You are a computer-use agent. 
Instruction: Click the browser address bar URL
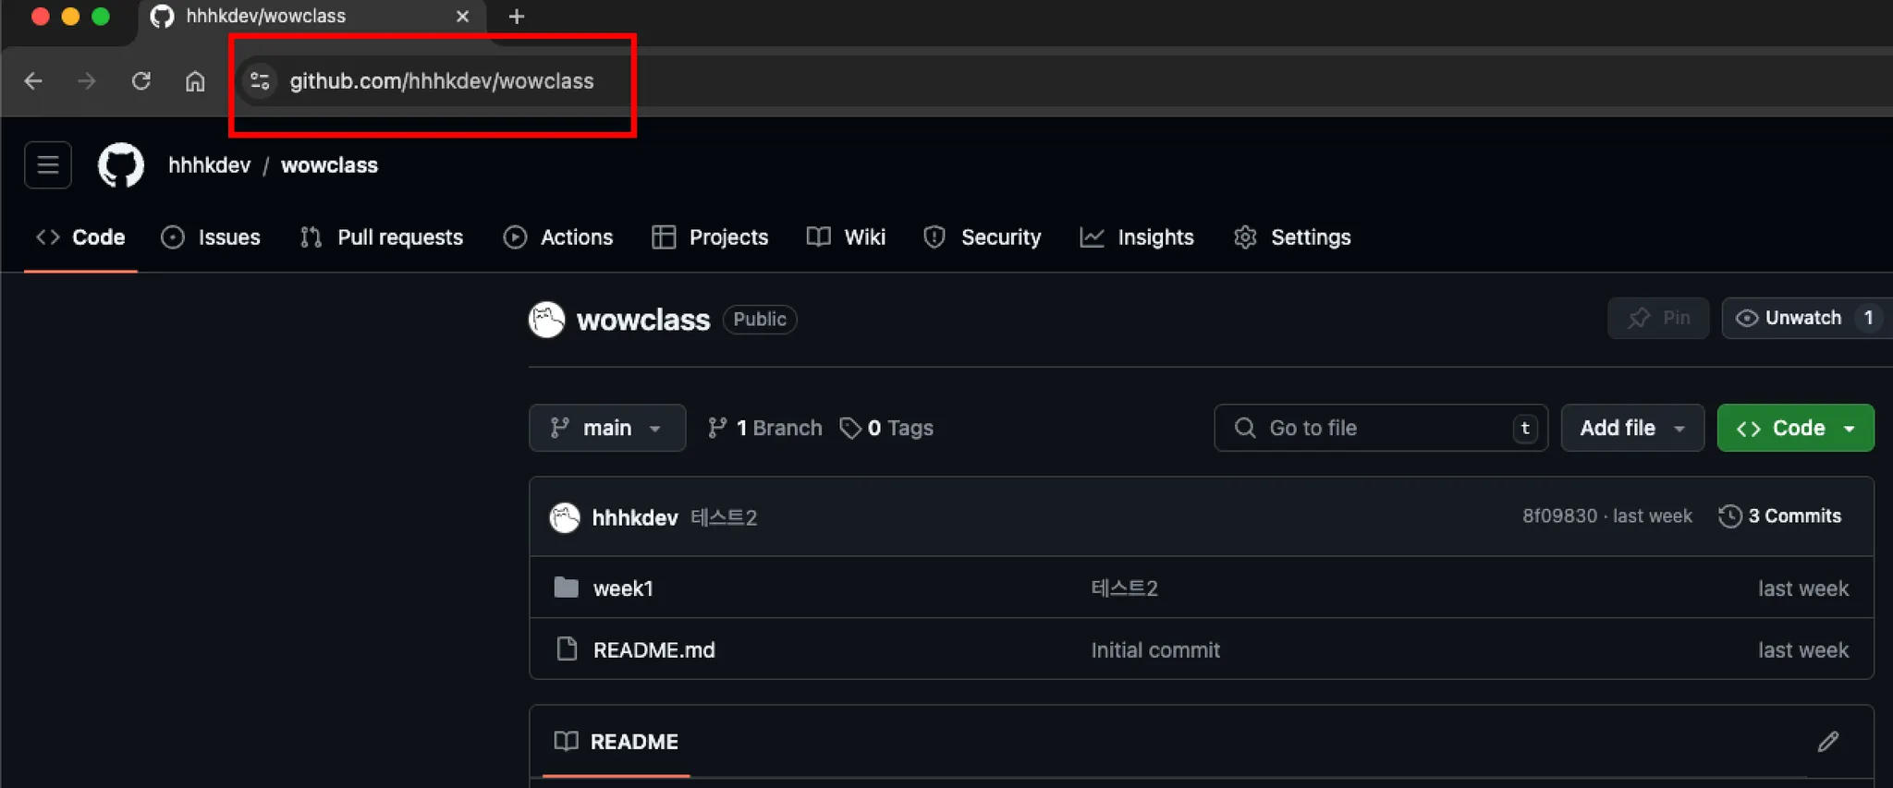pyautogui.click(x=442, y=81)
